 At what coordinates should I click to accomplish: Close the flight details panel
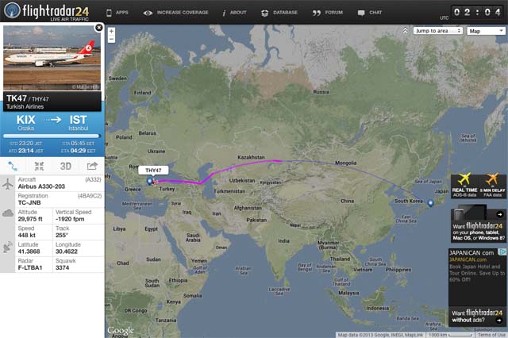(98, 28)
